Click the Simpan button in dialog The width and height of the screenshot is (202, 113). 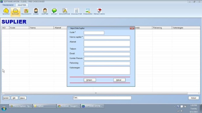click(90, 80)
